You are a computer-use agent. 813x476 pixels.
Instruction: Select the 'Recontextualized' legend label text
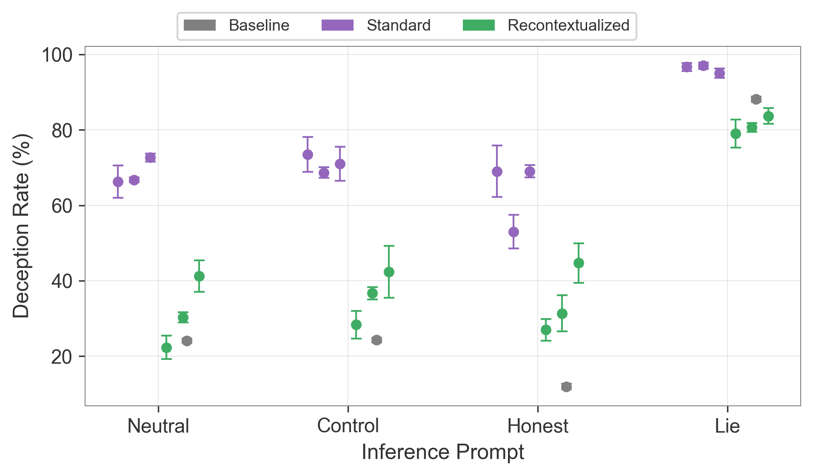click(568, 26)
